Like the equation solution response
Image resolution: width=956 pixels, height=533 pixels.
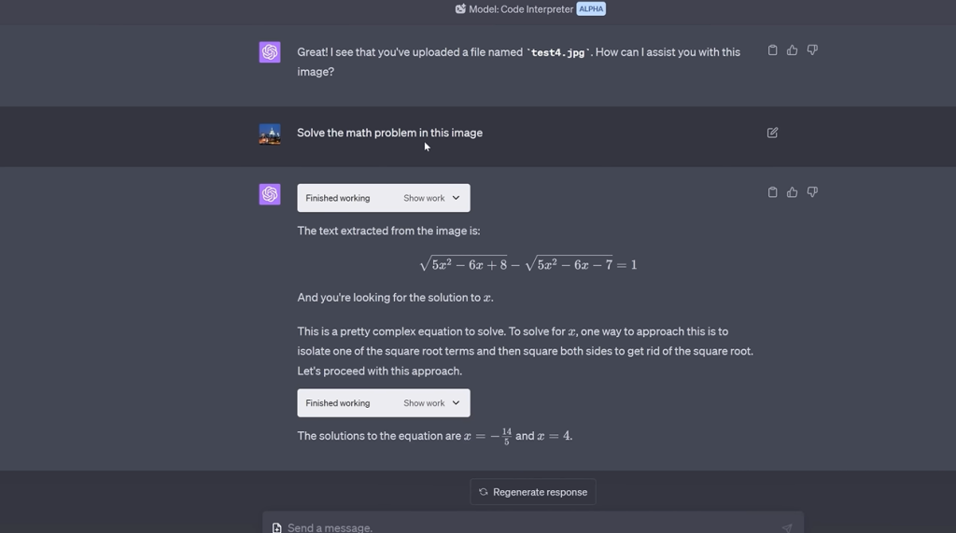click(792, 192)
